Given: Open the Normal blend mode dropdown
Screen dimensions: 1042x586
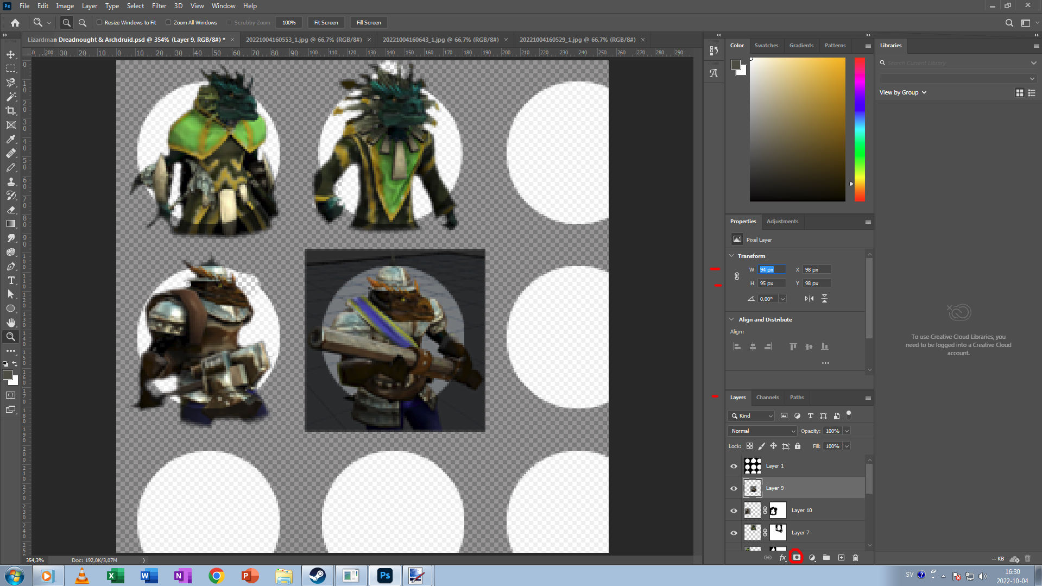Looking at the screenshot, I should coord(762,431).
